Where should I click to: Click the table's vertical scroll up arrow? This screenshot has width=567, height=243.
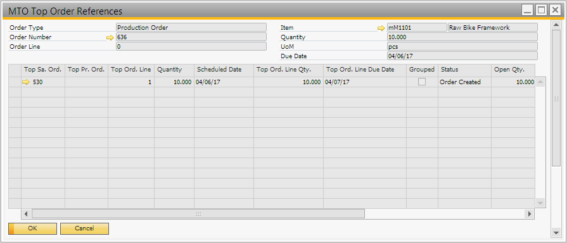540,82
